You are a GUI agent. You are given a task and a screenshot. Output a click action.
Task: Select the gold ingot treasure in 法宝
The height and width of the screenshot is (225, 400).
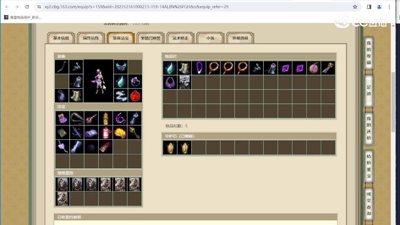pyautogui.click(x=120, y=132)
